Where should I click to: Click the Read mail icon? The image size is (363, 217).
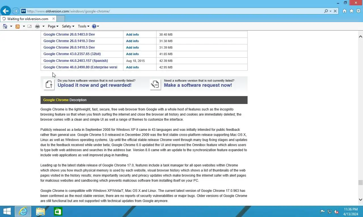coord(29,26)
